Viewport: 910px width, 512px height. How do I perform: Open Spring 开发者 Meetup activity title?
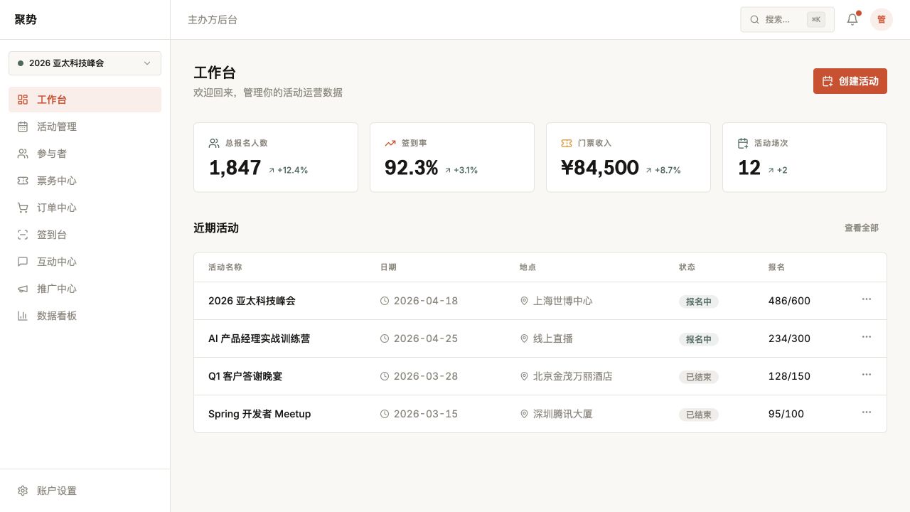259,414
